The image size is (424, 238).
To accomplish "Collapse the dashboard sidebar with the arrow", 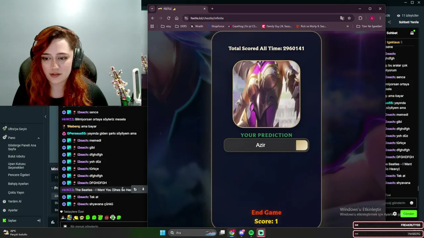I will tap(45, 116).
